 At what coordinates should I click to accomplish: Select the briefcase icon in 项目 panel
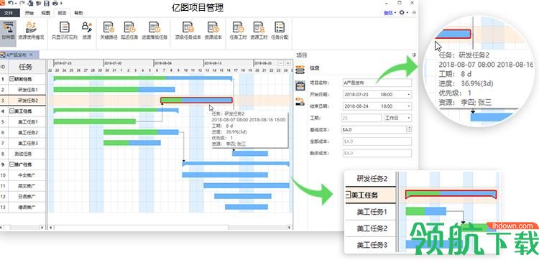[x=300, y=86]
